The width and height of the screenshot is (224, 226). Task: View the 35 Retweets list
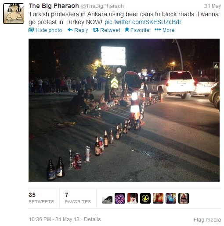pyautogui.click(x=41, y=198)
